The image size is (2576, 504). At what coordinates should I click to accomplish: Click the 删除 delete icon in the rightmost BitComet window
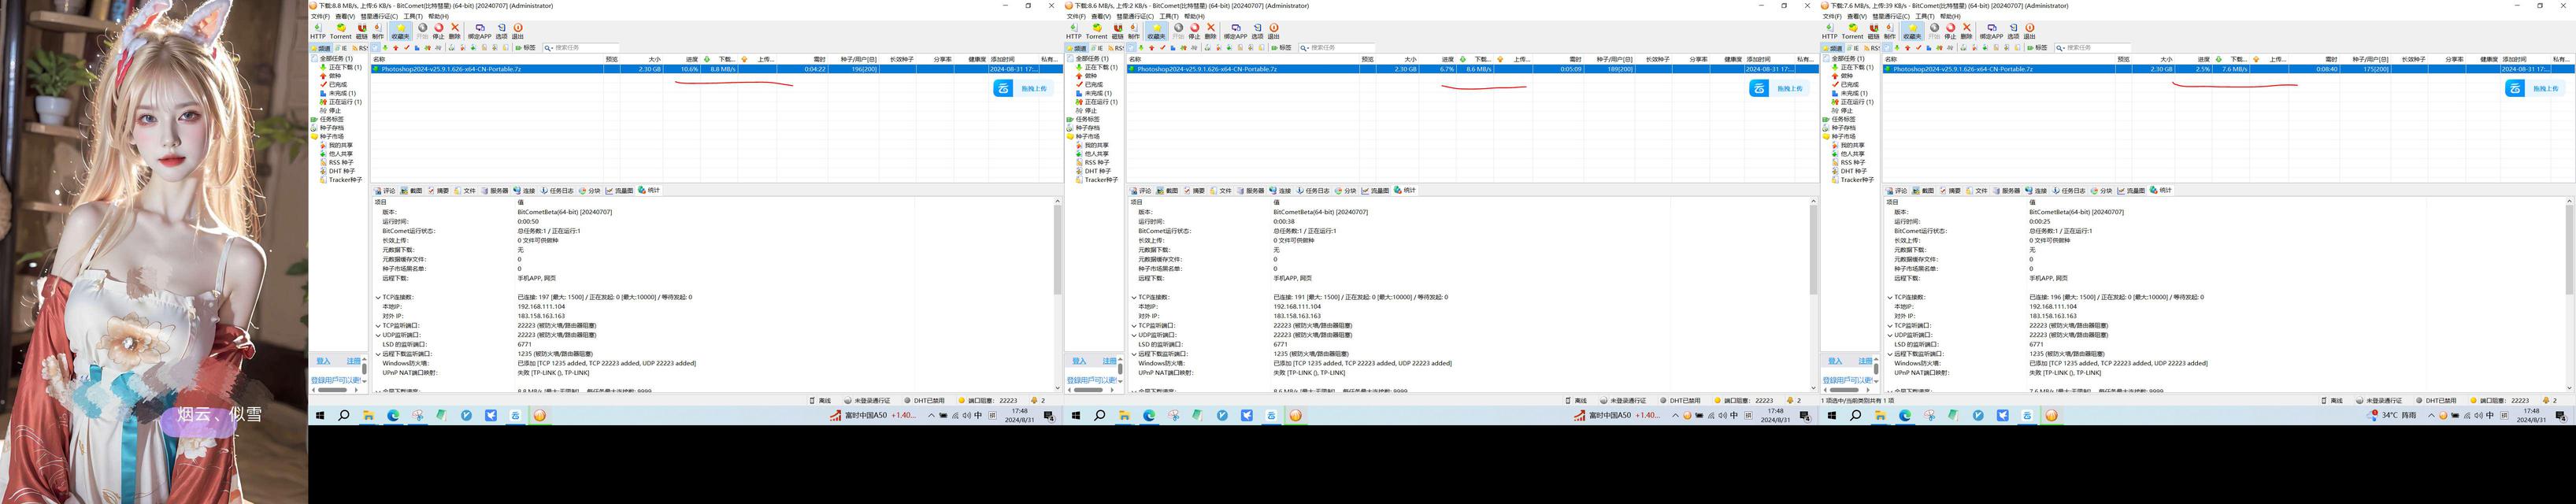coord(1967,31)
